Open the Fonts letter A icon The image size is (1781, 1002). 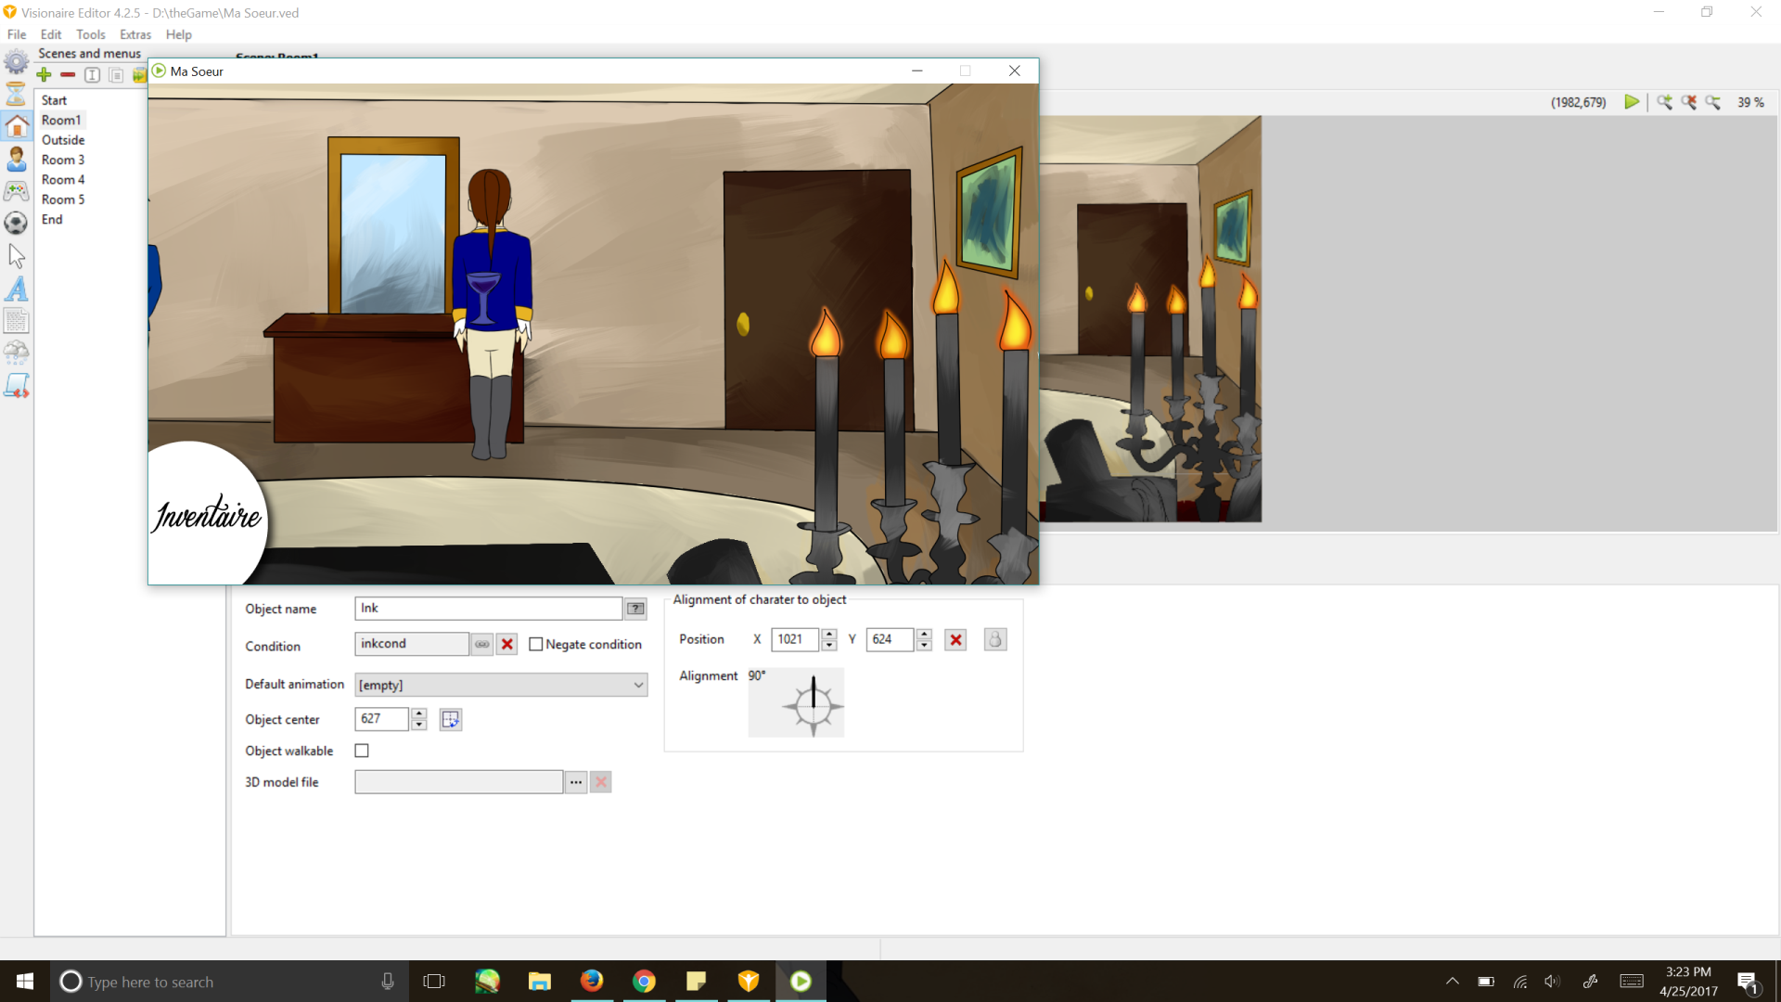[x=17, y=289]
